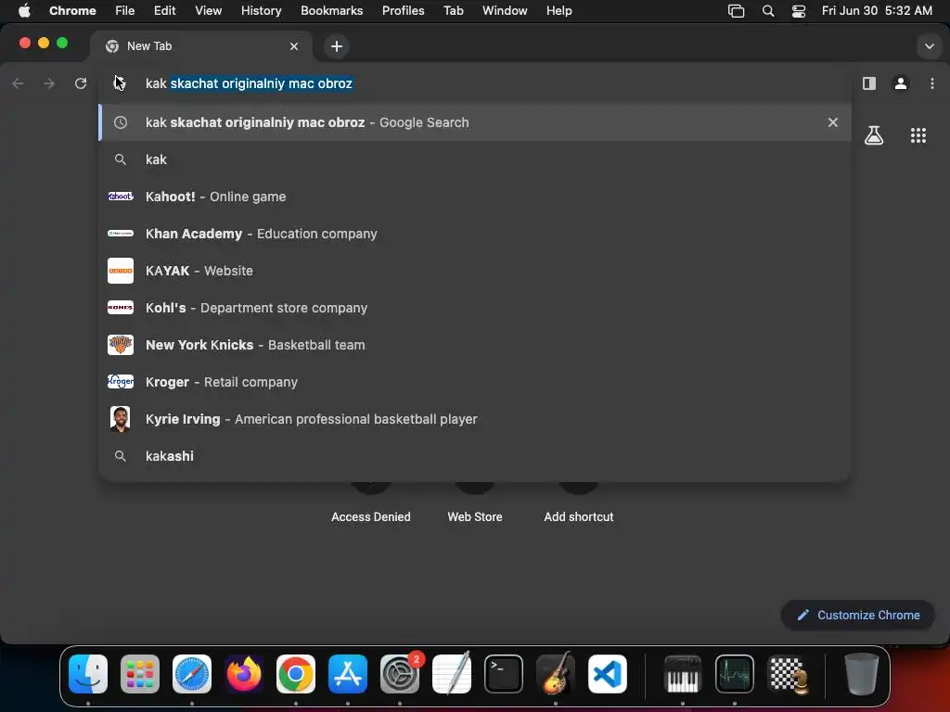Open Google apps grid
The width and height of the screenshot is (950, 712).
point(918,135)
